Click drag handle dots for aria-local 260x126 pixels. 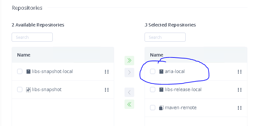240,72
